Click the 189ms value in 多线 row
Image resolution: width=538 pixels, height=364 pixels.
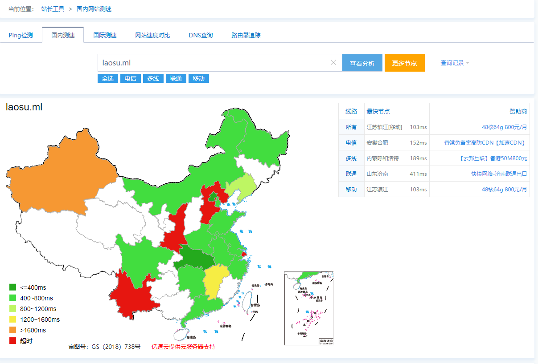pos(418,158)
